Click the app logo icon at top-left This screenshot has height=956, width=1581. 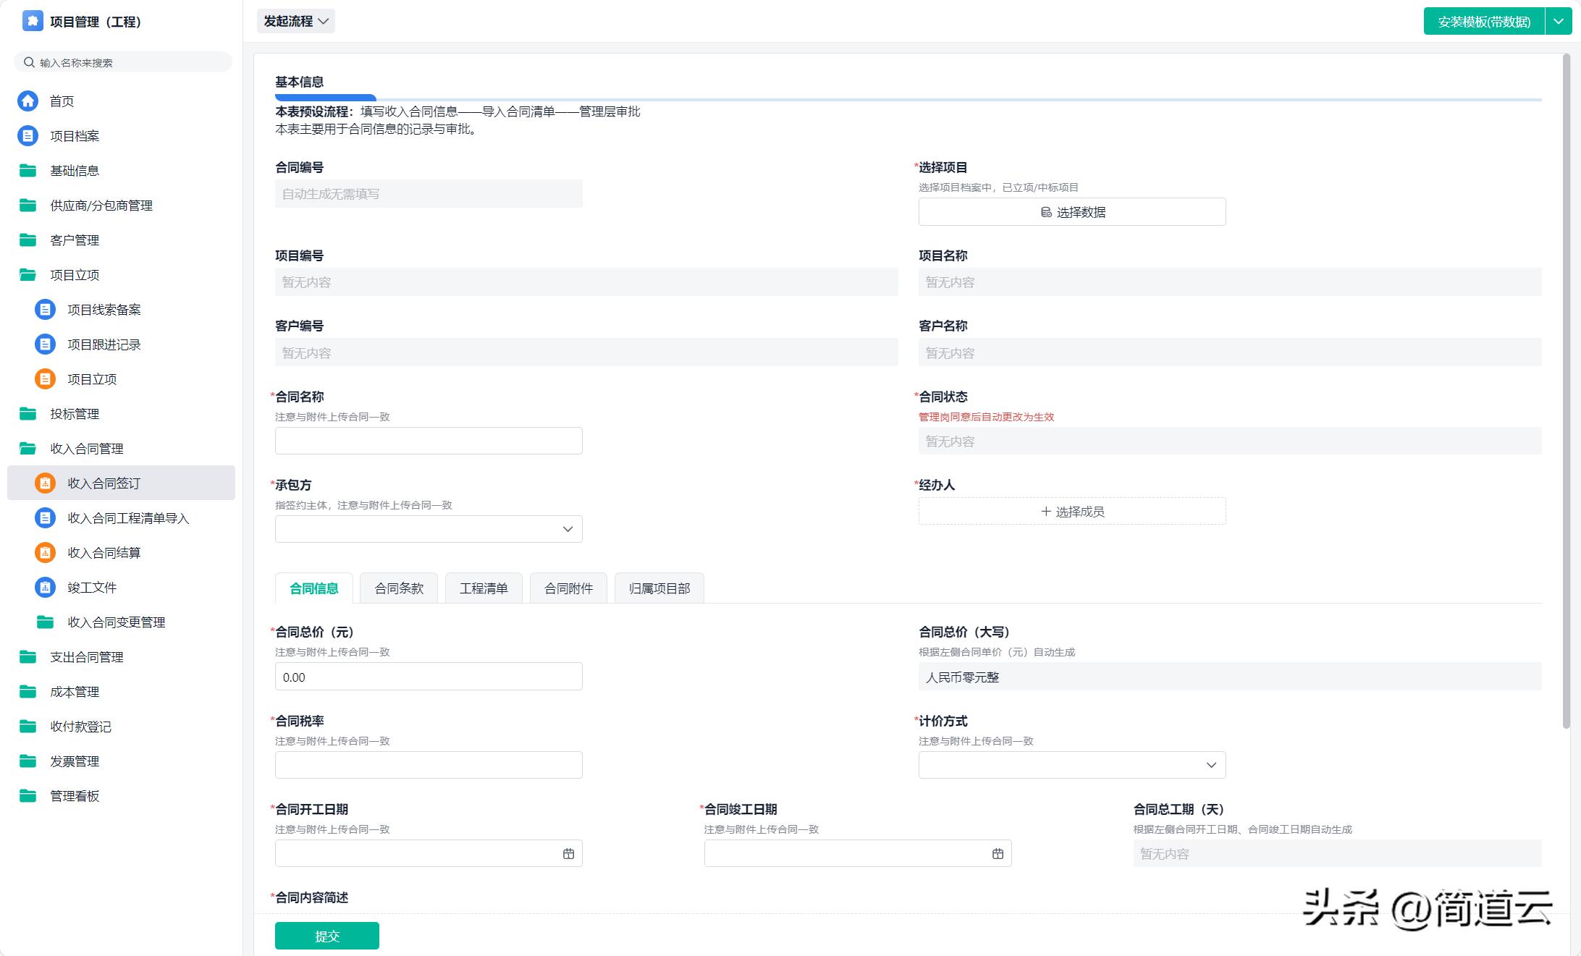pyautogui.click(x=33, y=21)
